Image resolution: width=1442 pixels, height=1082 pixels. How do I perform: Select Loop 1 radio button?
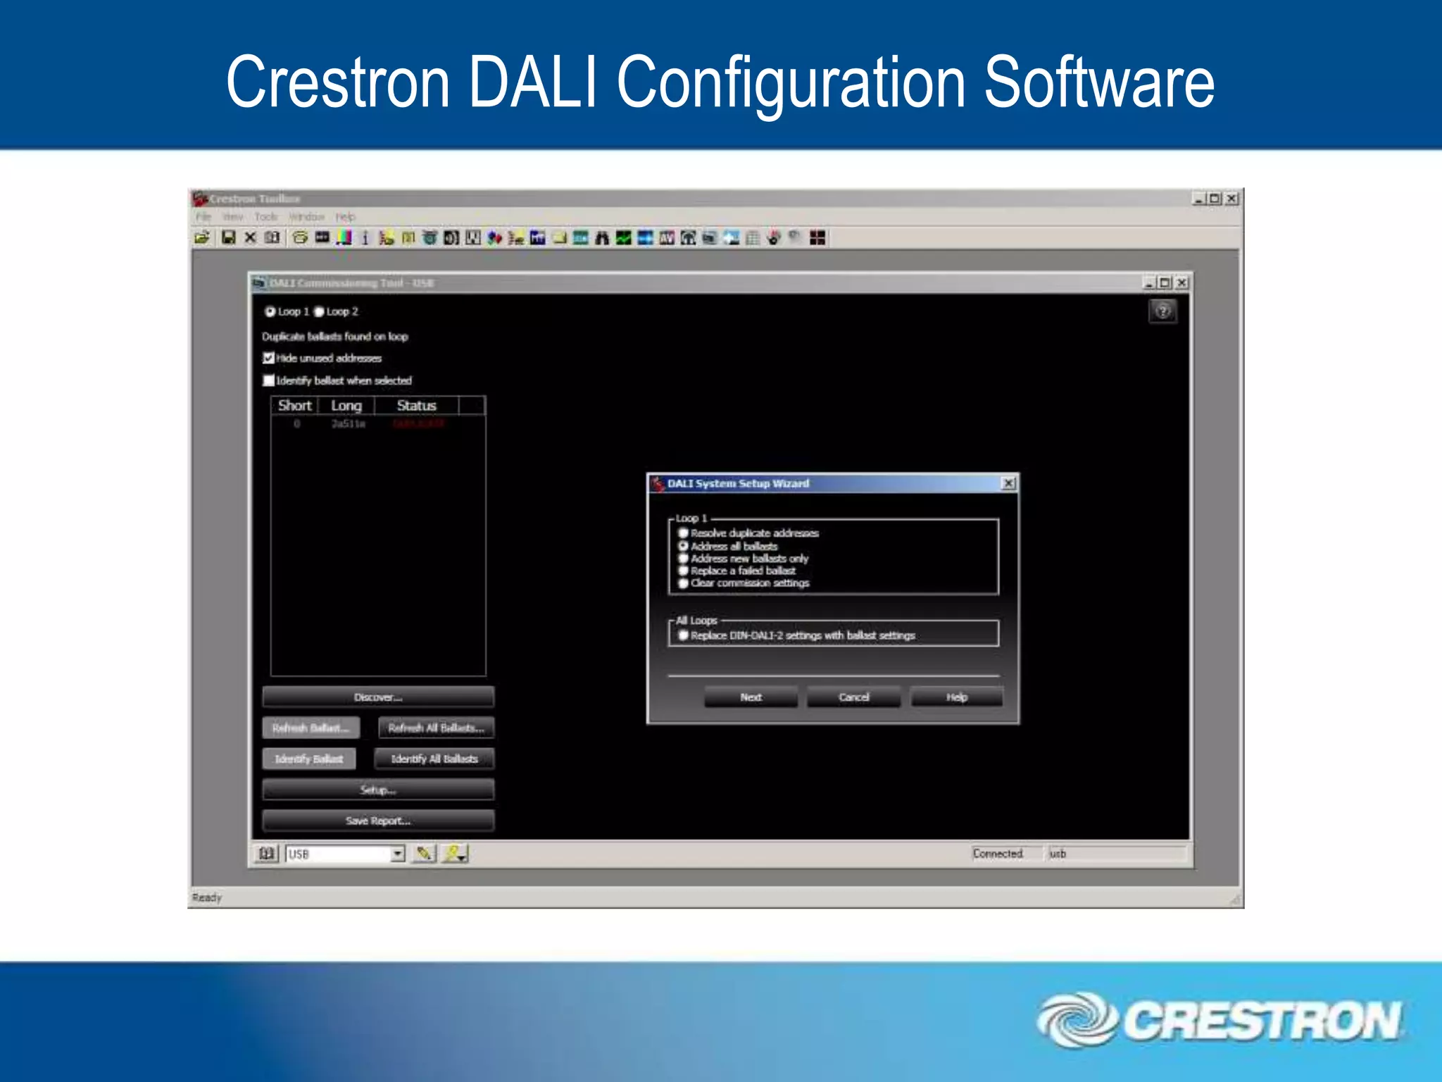coord(270,311)
